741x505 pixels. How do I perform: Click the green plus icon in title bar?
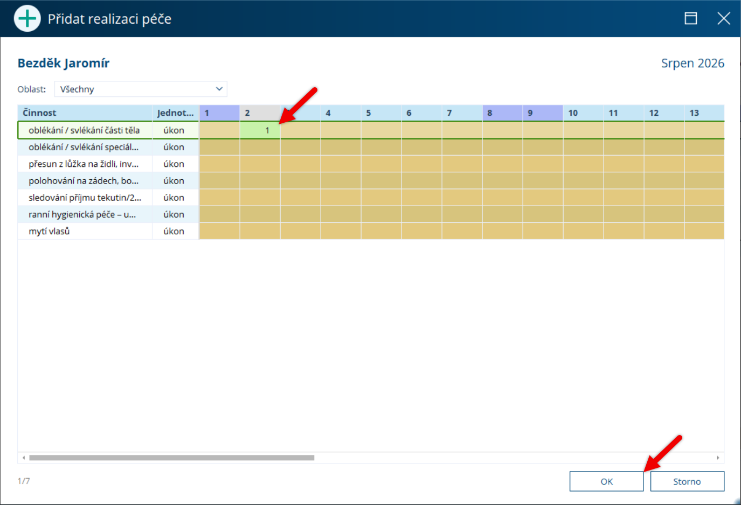click(x=27, y=18)
